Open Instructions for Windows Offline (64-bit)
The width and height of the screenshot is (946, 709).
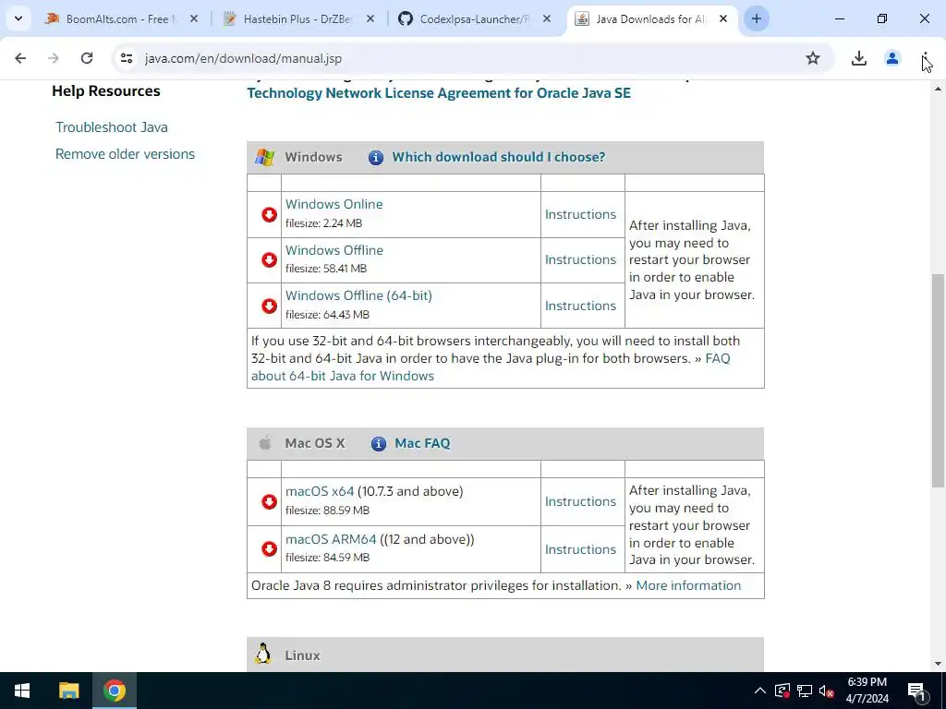(580, 306)
